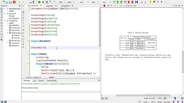Switch to the pspice.tex editor tab

point(50,6)
